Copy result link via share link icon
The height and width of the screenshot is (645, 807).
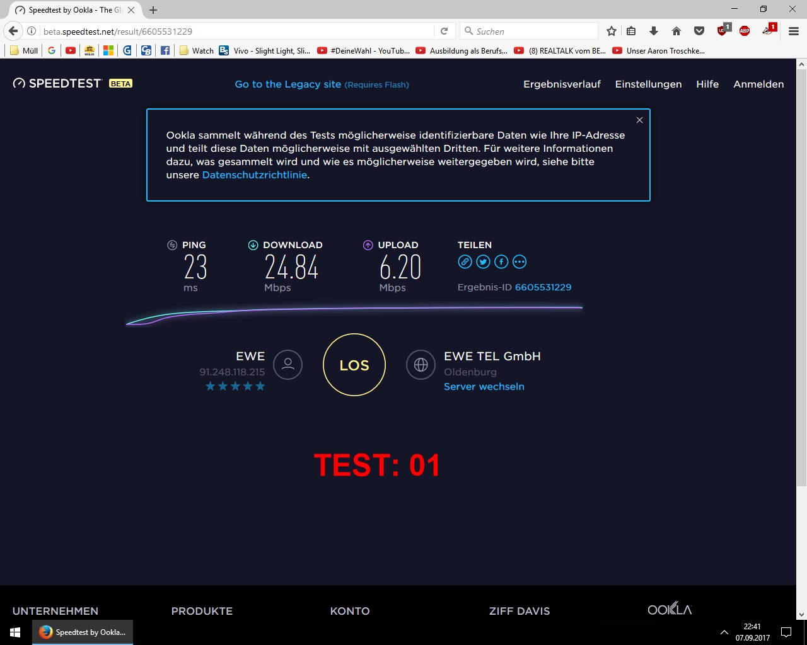(x=465, y=262)
